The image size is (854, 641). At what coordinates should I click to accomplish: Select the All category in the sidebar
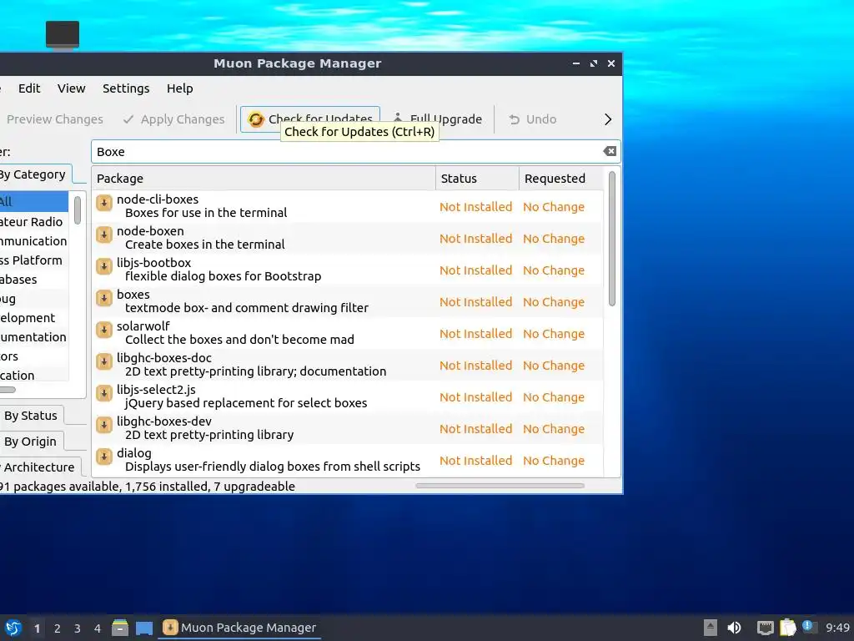click(33, 202)
